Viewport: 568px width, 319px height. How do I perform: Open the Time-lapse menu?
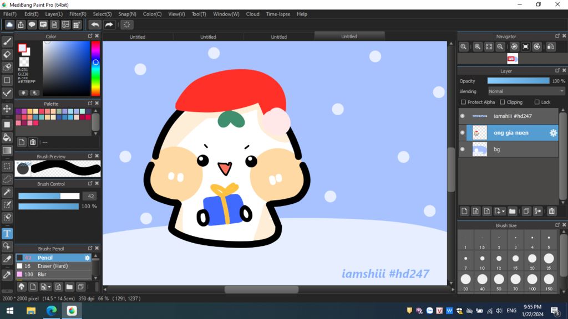[278, 14]
